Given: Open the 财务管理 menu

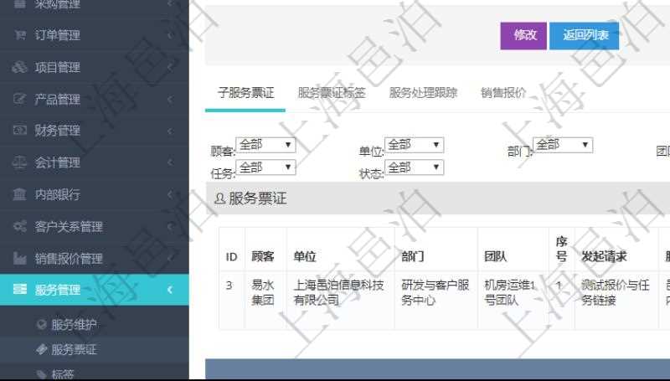Looking at the screenshot, I should (x=95, y=131).
